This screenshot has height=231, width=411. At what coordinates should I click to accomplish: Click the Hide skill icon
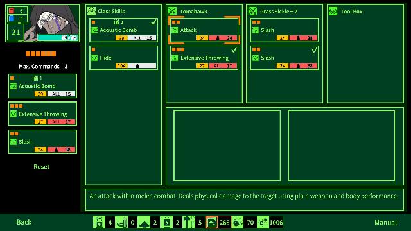tap(94, 58)
